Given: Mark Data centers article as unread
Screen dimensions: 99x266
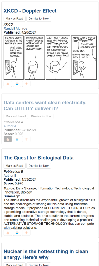Looking at the screenshot, I should coord(16,116).
